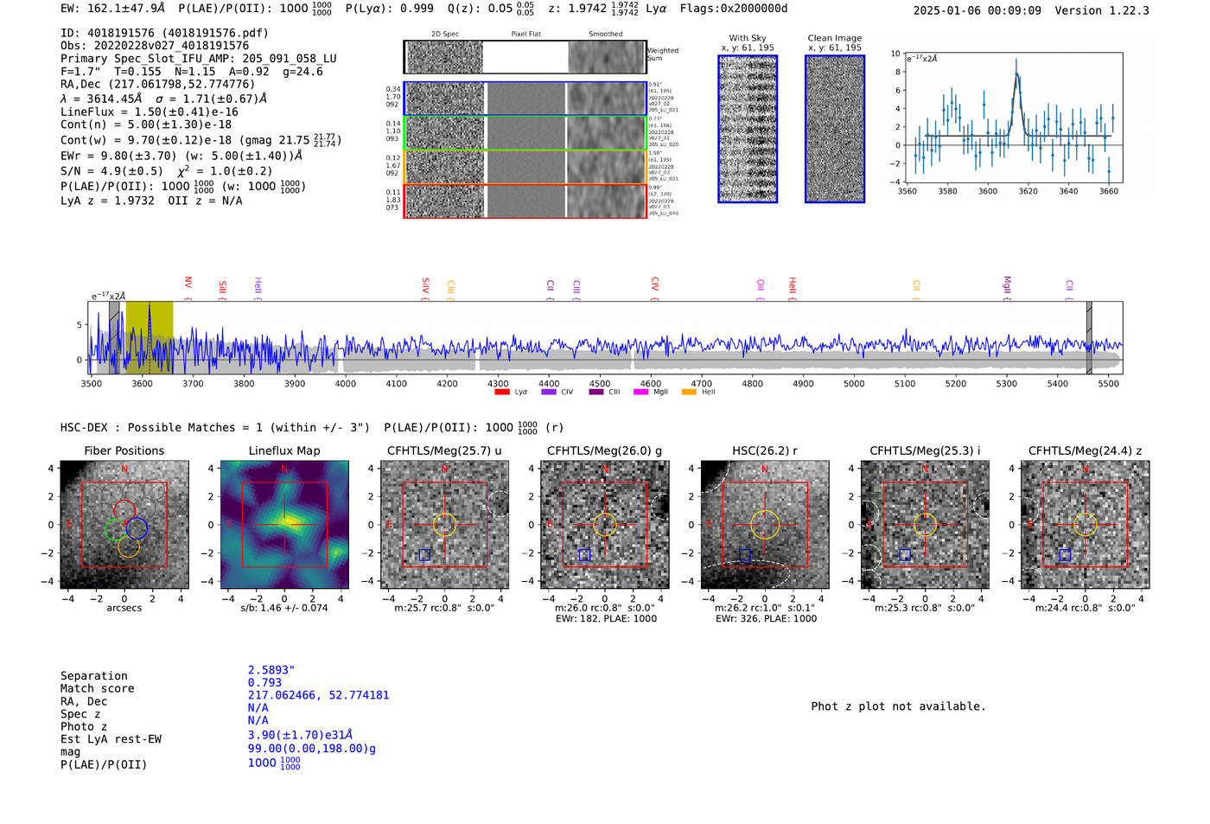Image resolution: width=1210 pixels, height=824 pixels.
Task: Click the 'LineFlux = 1.50(±0.41)e-16' line
Action: tap(150, 112)
